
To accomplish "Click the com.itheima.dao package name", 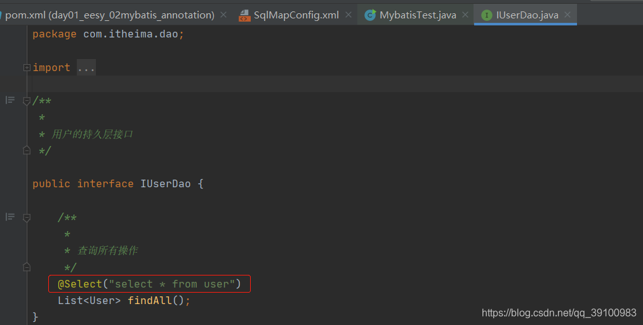I will pos(130,34).
